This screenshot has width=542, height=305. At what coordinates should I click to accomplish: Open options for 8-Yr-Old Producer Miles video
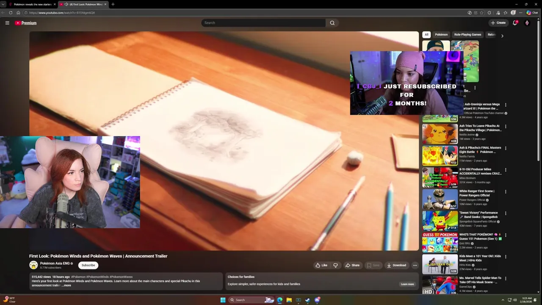pos(506,170)
